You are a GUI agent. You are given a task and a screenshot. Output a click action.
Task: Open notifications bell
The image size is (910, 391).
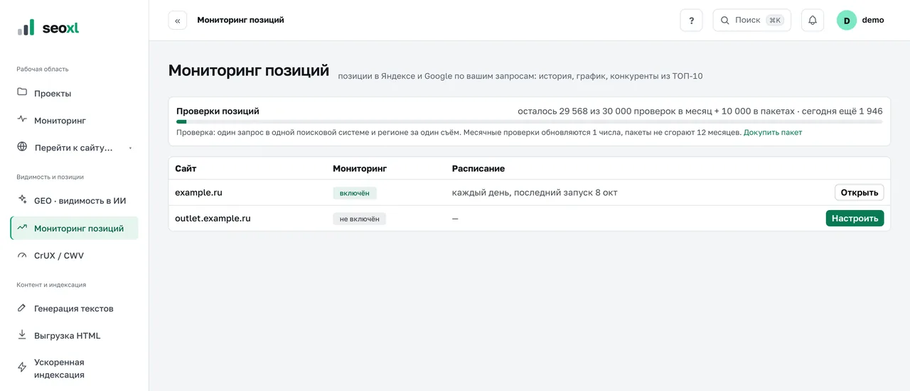point(813,21)
